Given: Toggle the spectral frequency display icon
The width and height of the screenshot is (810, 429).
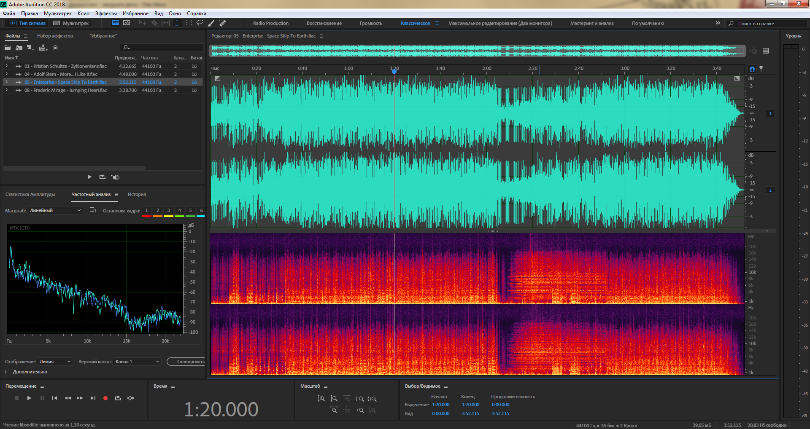Looking at the screenshot, I should pos(115,23).
